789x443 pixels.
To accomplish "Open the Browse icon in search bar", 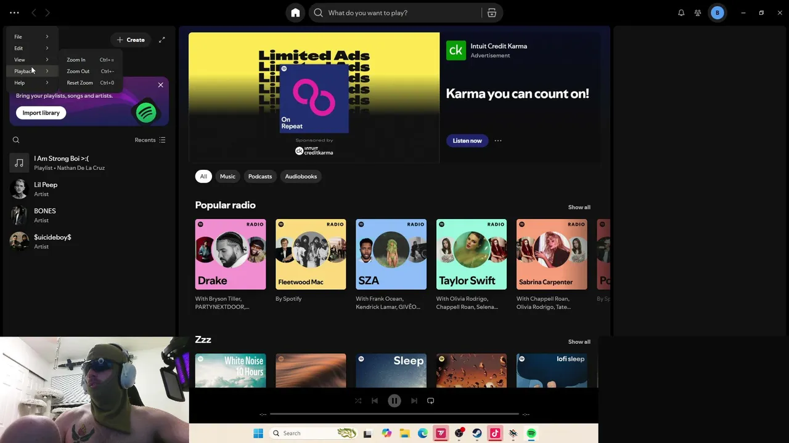I will (491, 13).
